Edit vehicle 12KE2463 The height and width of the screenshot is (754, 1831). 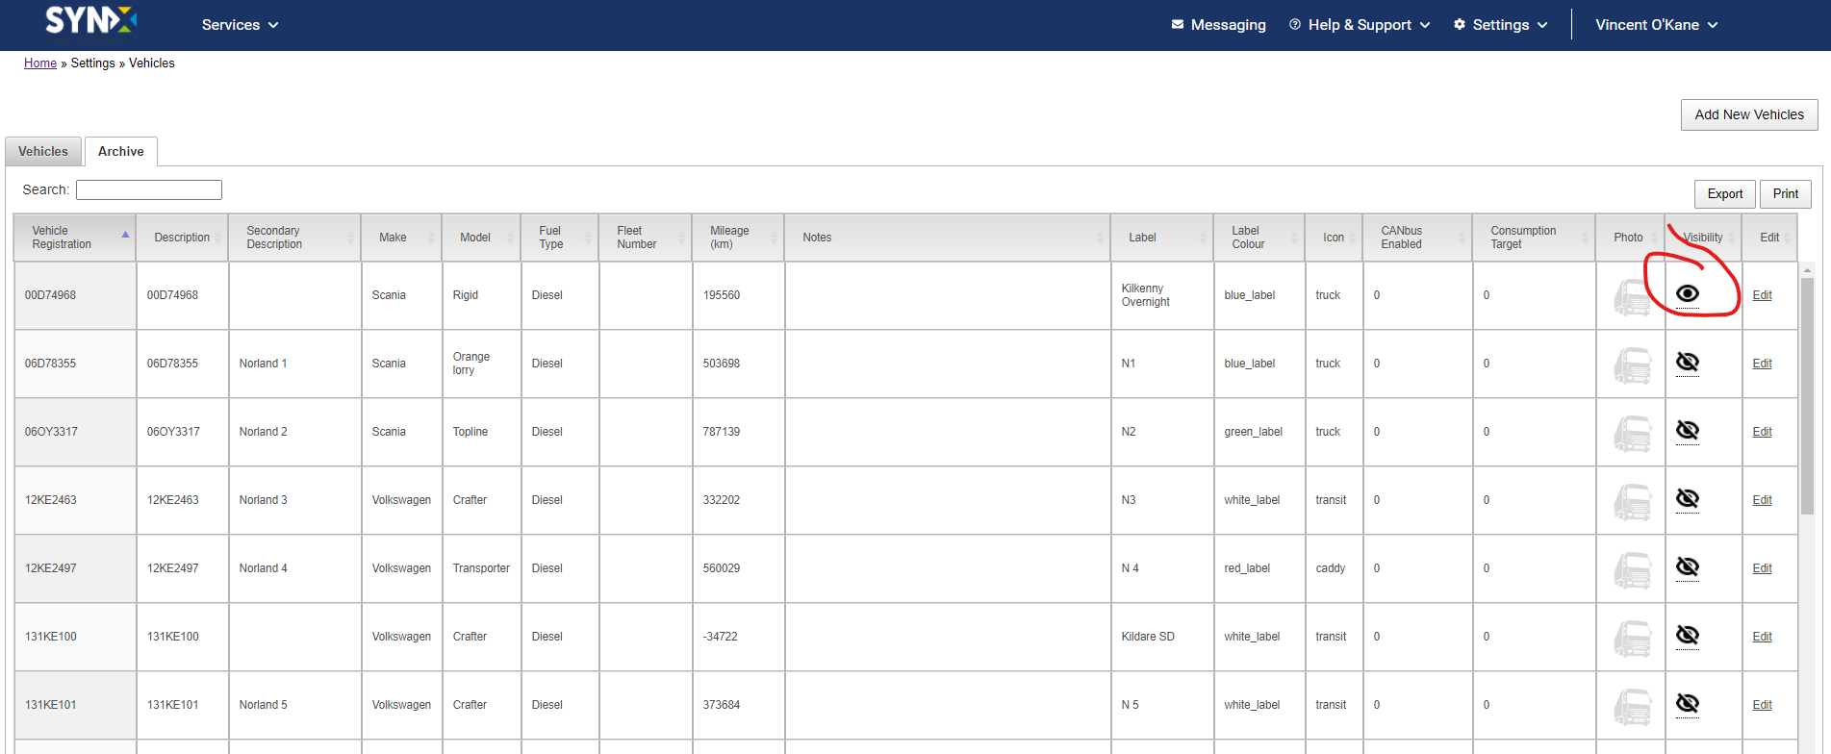click(x=1762, y=500)
